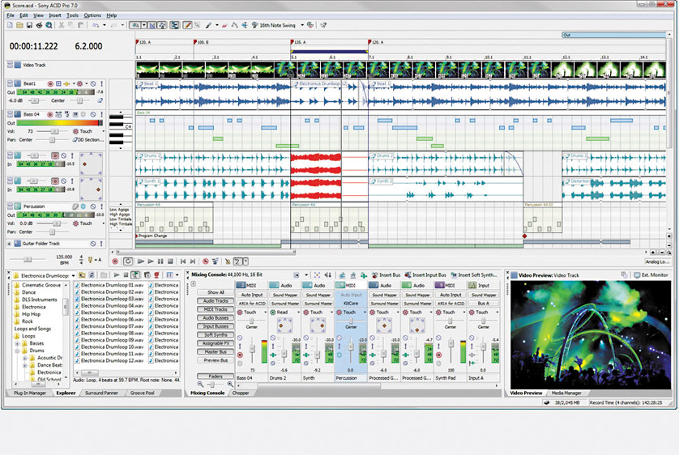Open new project with toolbar icon
Viewport: 679px width, 455px height.
(10, 25)
